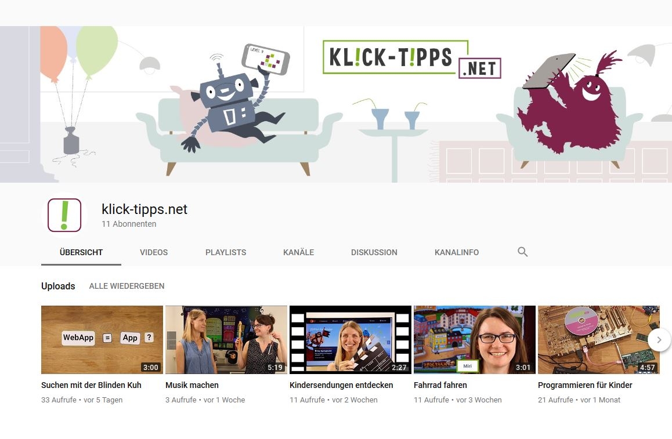
Task: Click the klick-tipps.net channel avatar
Action: point(64,215)
